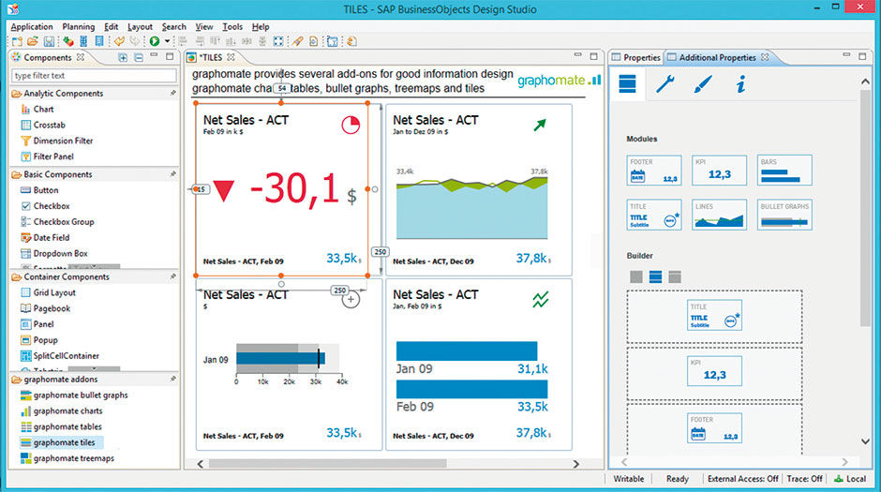Open the dropdown arrow beside the Execute button
The height and width of the screenshot is (492, 881).
pos(167,41)
